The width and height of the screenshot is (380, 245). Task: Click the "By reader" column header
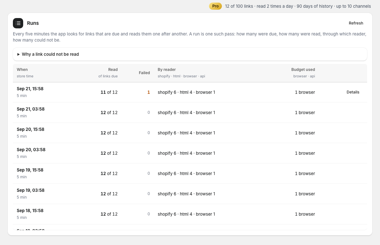coord(167,70)
